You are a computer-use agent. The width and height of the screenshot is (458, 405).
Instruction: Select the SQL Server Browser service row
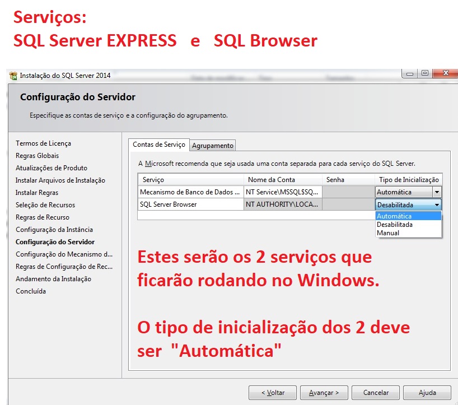click(191, 204)
